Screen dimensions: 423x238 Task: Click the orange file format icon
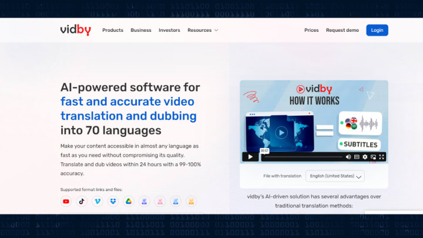click(191, 202)
